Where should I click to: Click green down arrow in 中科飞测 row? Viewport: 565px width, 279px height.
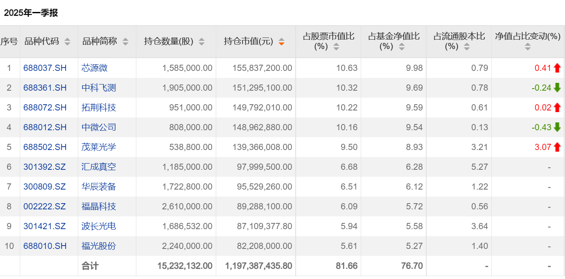pos(557,88)
